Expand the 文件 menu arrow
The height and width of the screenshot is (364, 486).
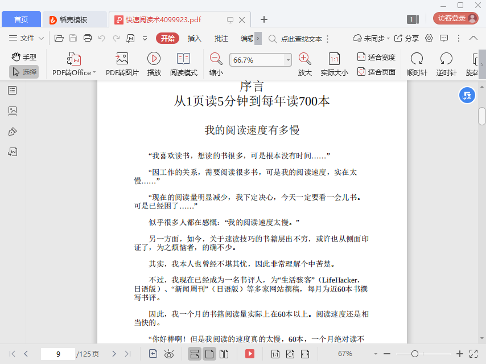41,39
